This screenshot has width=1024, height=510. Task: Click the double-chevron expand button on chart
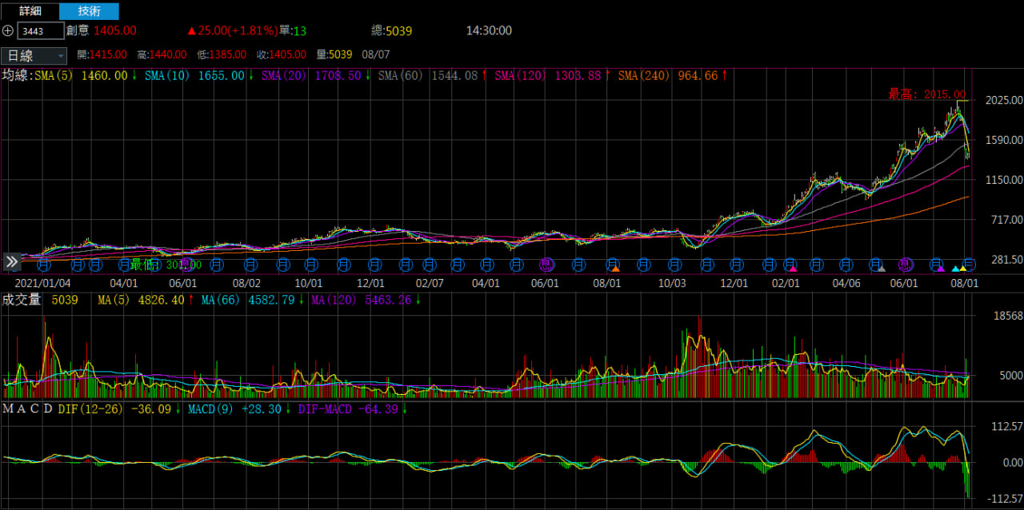[x=11, y=262]
